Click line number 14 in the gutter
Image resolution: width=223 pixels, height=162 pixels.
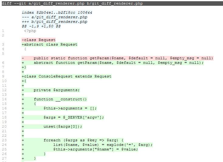(4, 99)
